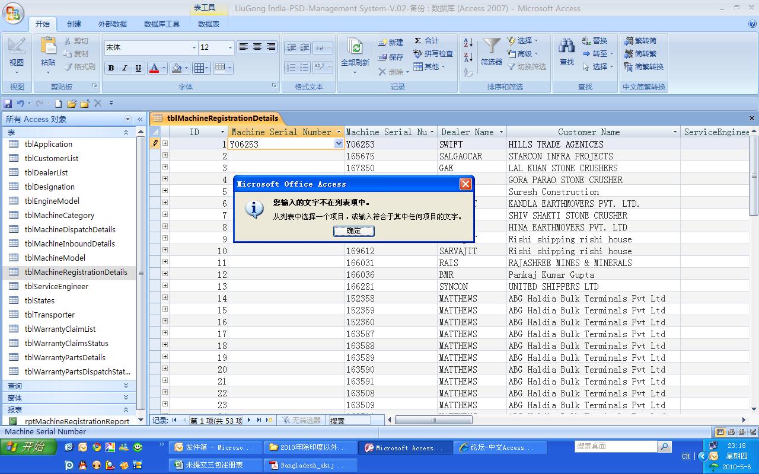Click the fill color paint bucket swatch

click(x=176, y=68)
